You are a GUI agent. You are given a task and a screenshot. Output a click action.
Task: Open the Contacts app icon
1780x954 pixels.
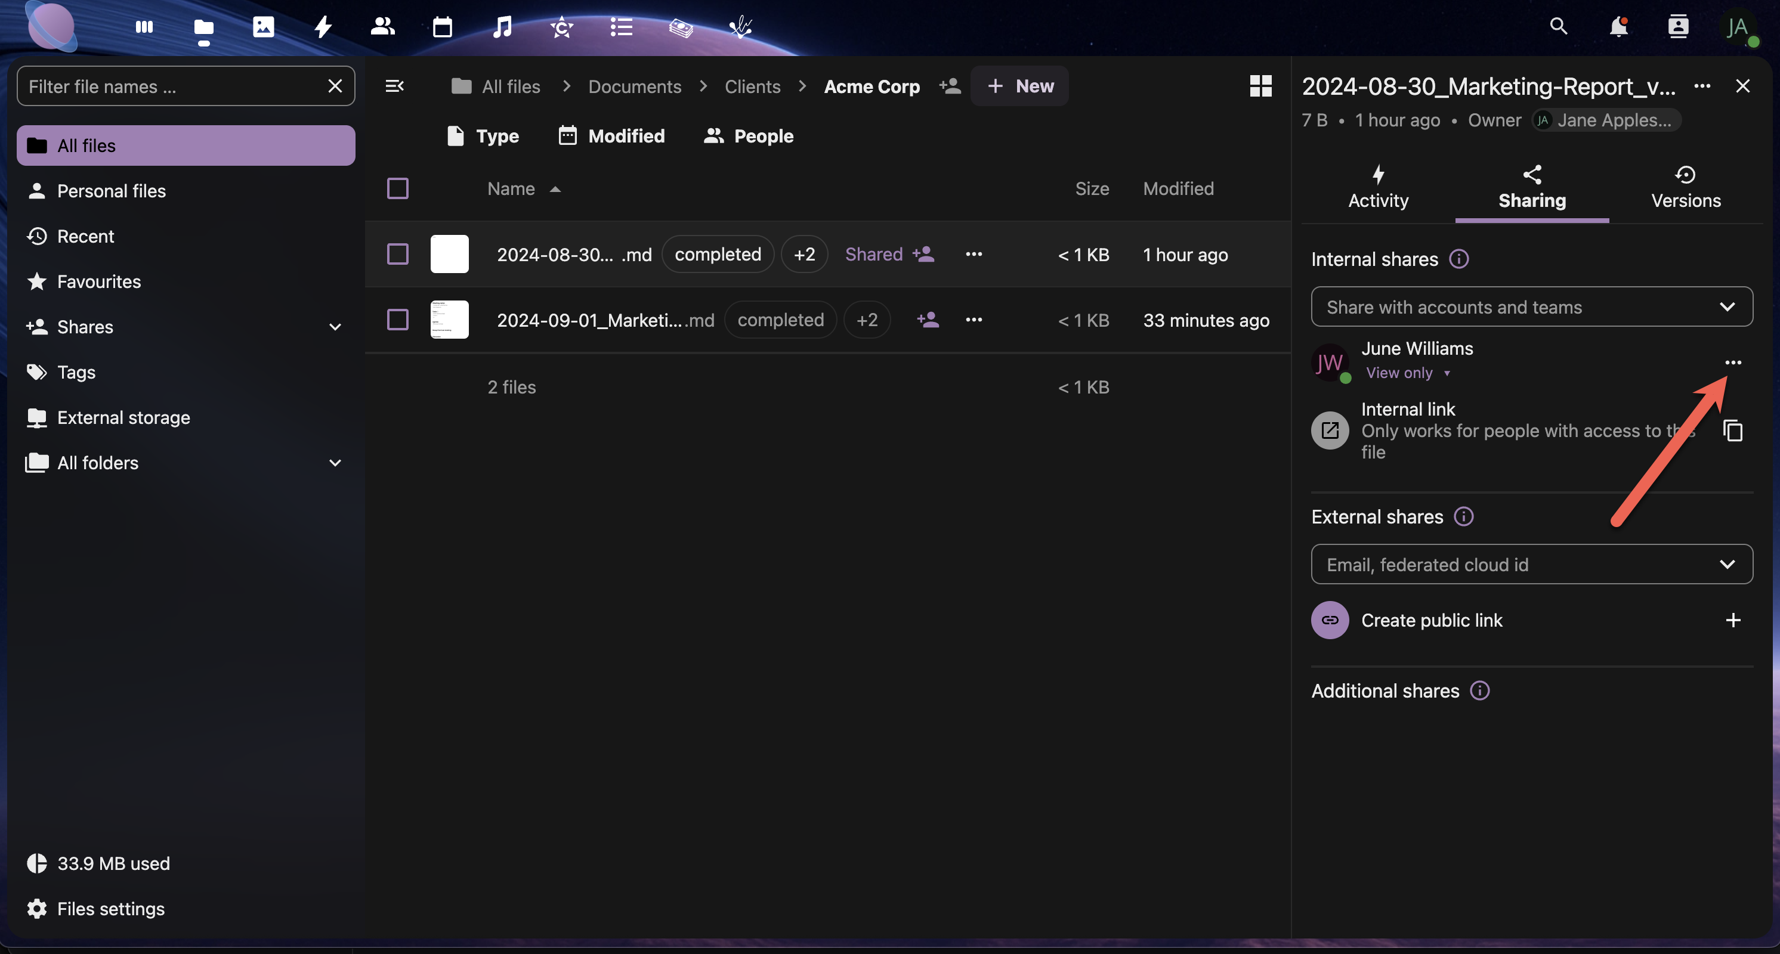pos(382,27)
